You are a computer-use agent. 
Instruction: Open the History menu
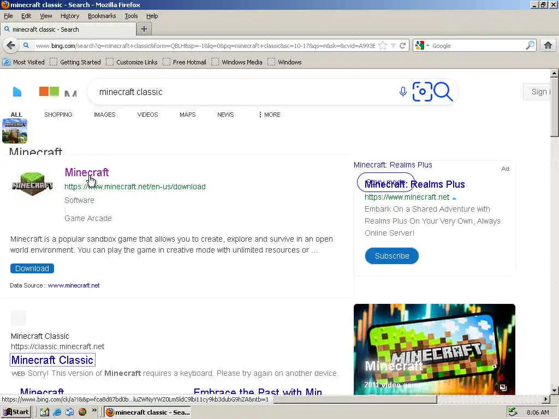click(x=69, y=16)
